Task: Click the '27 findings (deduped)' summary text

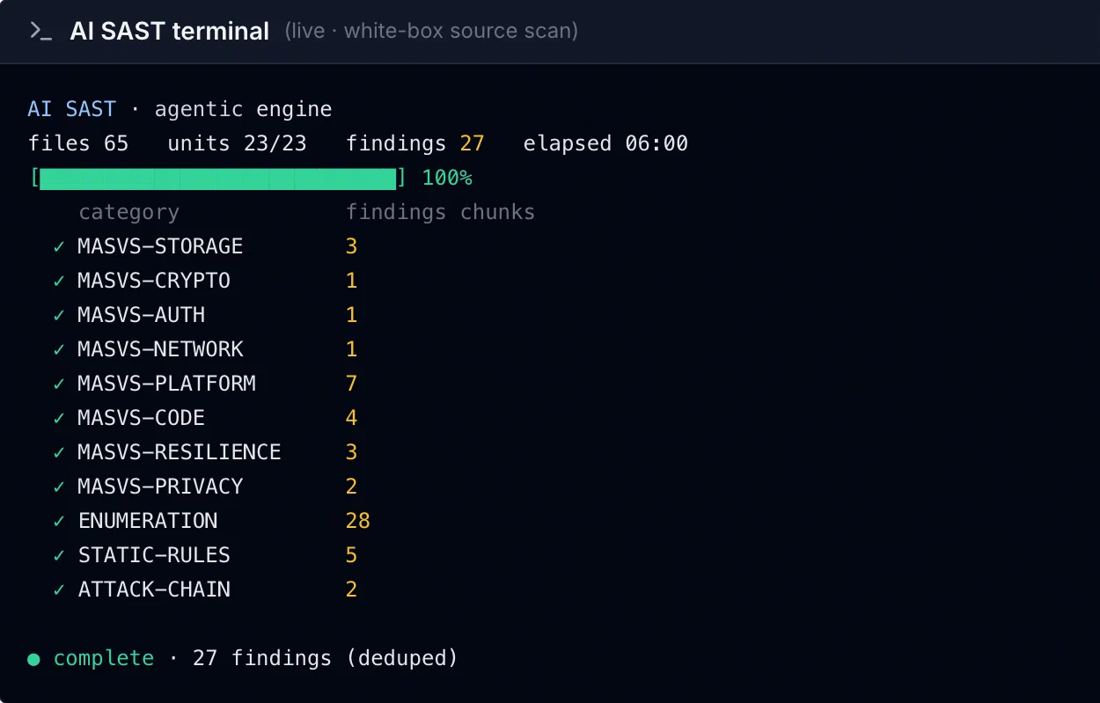Action: (x=326, y=658)
